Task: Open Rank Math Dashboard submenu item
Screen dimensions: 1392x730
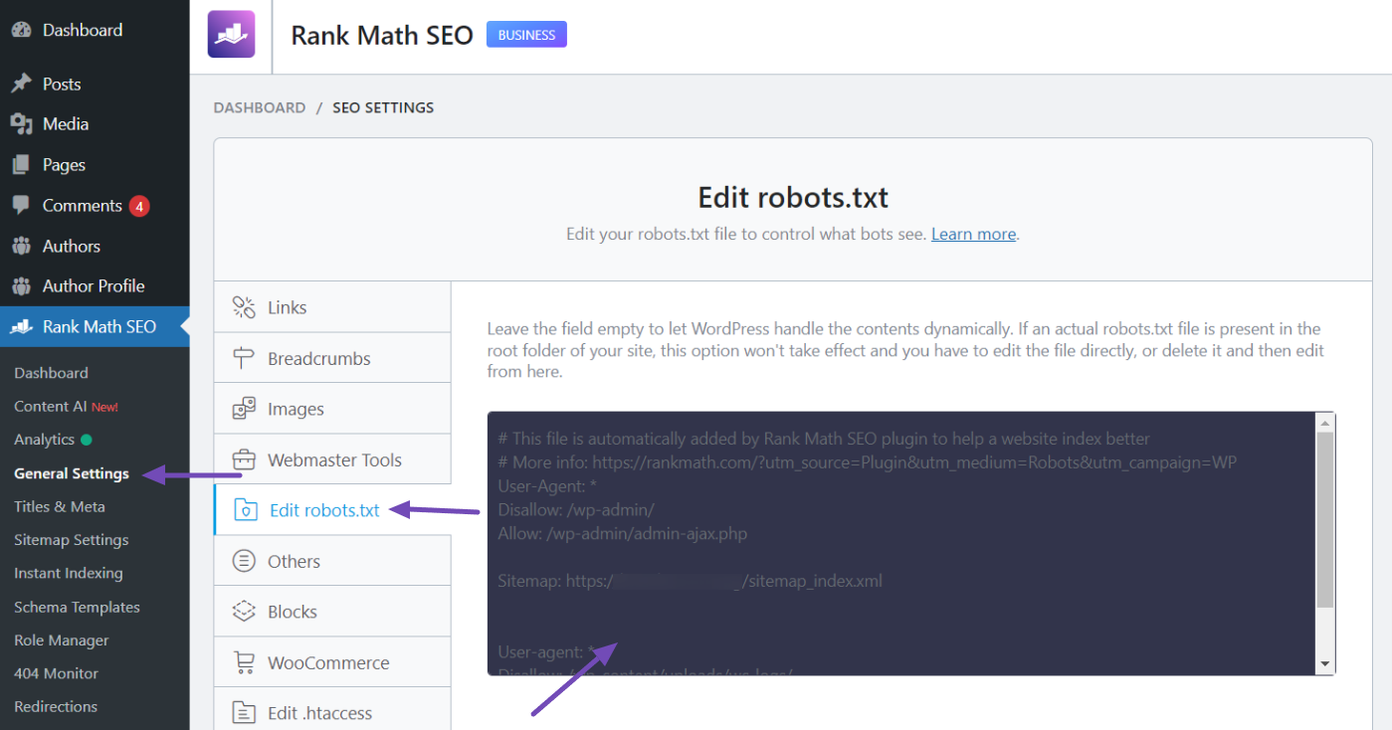Action: click(x=52, y=373)
